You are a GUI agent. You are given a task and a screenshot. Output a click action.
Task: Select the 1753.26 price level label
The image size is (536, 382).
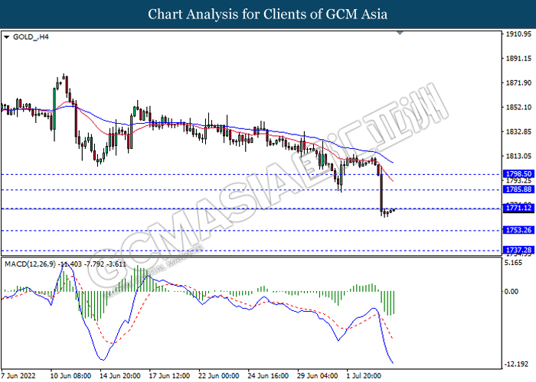(x=518, y=230)
